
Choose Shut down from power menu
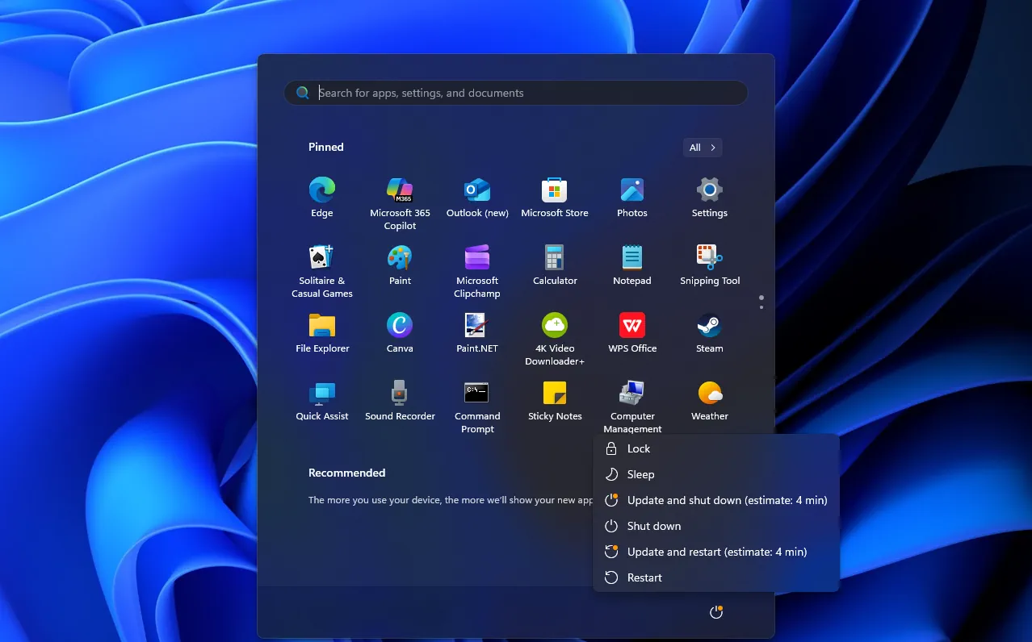point(653,526)
